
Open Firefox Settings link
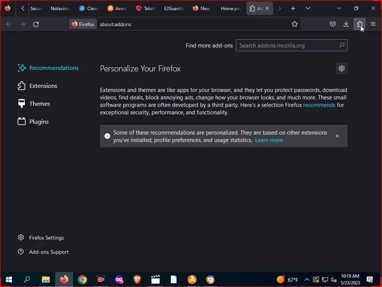tap(41, 237)
